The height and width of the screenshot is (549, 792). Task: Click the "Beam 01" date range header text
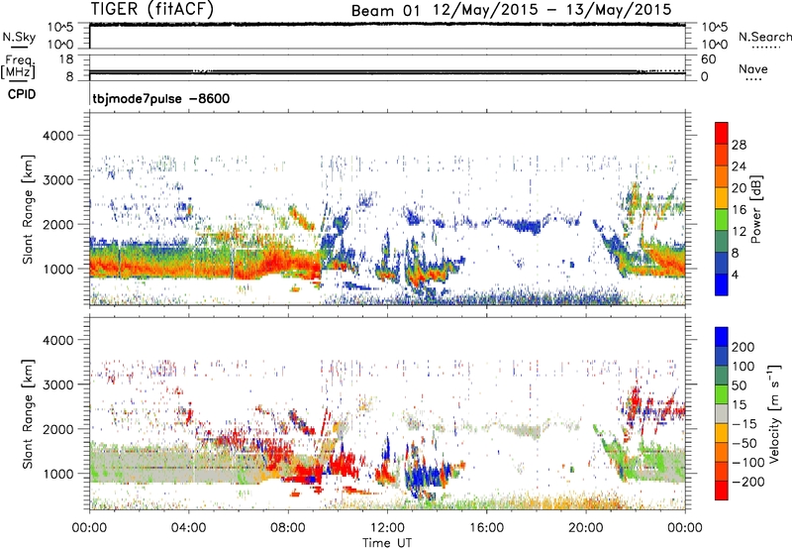point(511,10)
